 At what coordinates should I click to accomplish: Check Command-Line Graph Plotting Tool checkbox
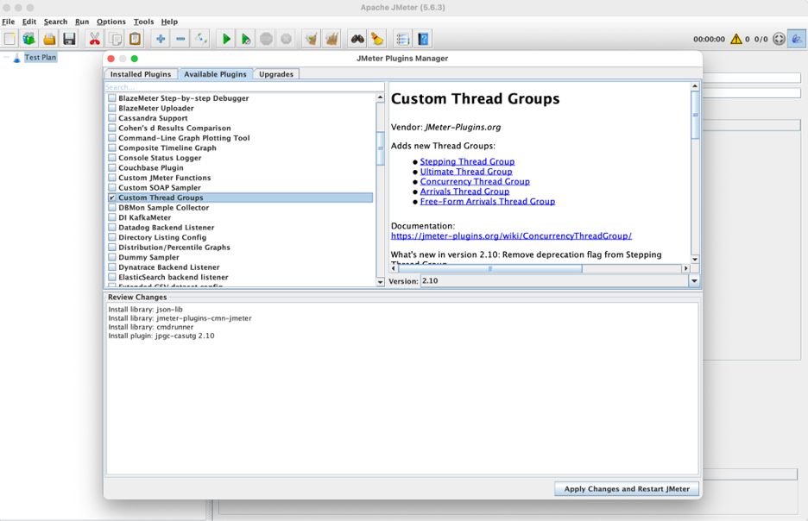pos(112,138)
